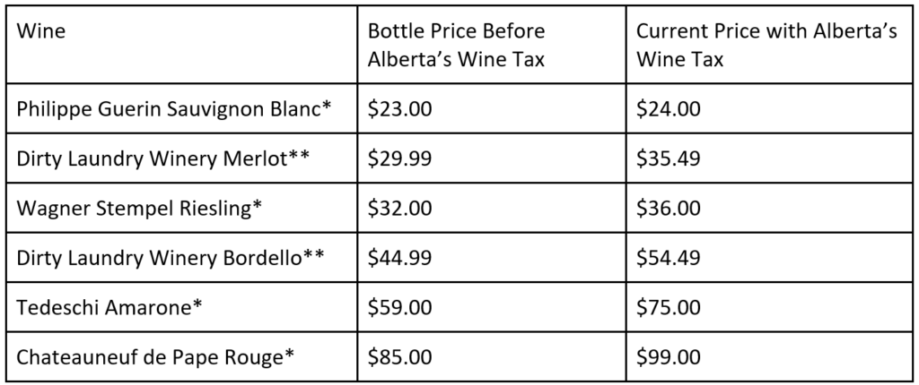Select the Current Price with Alberta's Wine Tax header
The height and width of the screenshot is (385, 919).
point(766,45)
